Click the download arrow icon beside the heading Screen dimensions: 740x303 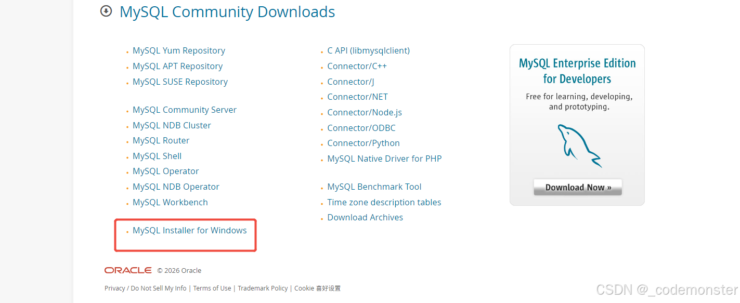coord(106,11)
